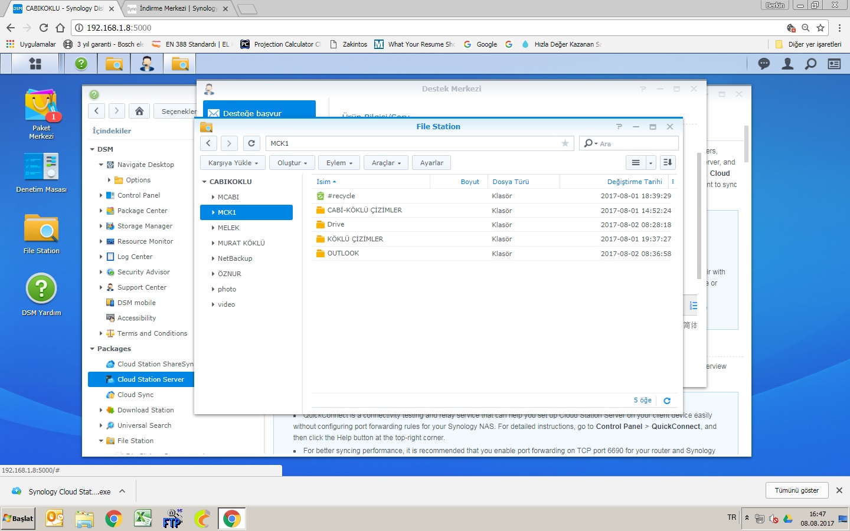Click the Package Center desktop icon
850x531 pixels.
41,107
